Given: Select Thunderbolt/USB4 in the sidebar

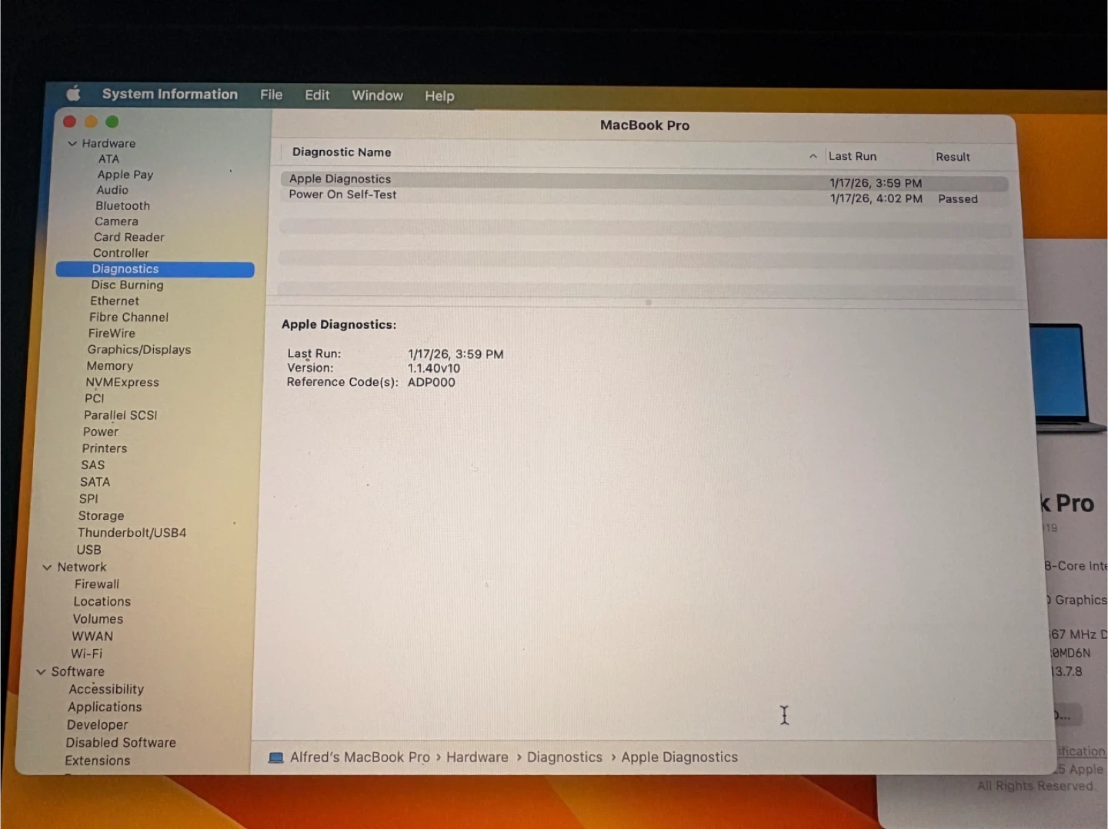Looking at the screenshot, I should [x=132, y=533].
